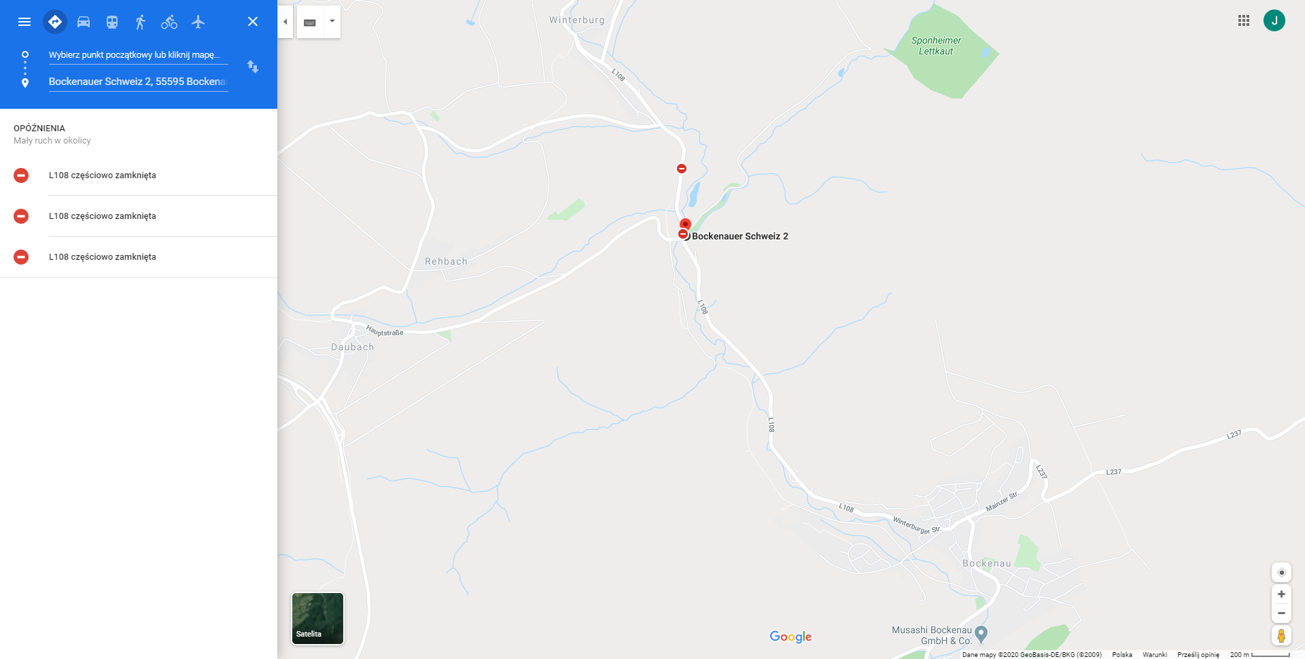Select the walking travel mode
Image resolution: width=1305 pixels, height=659 pixels.
(141, 22)
